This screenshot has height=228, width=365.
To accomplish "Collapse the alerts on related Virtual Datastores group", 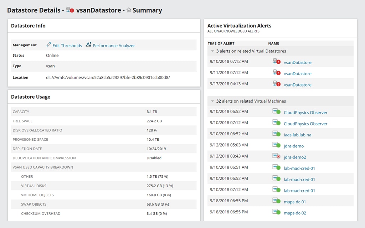I will coord(212,51).
